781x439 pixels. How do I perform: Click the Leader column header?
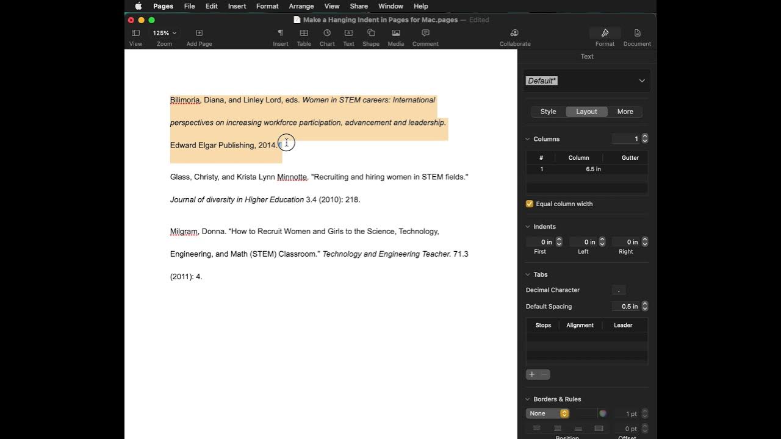pyautogui.click(x=623, y=325)
